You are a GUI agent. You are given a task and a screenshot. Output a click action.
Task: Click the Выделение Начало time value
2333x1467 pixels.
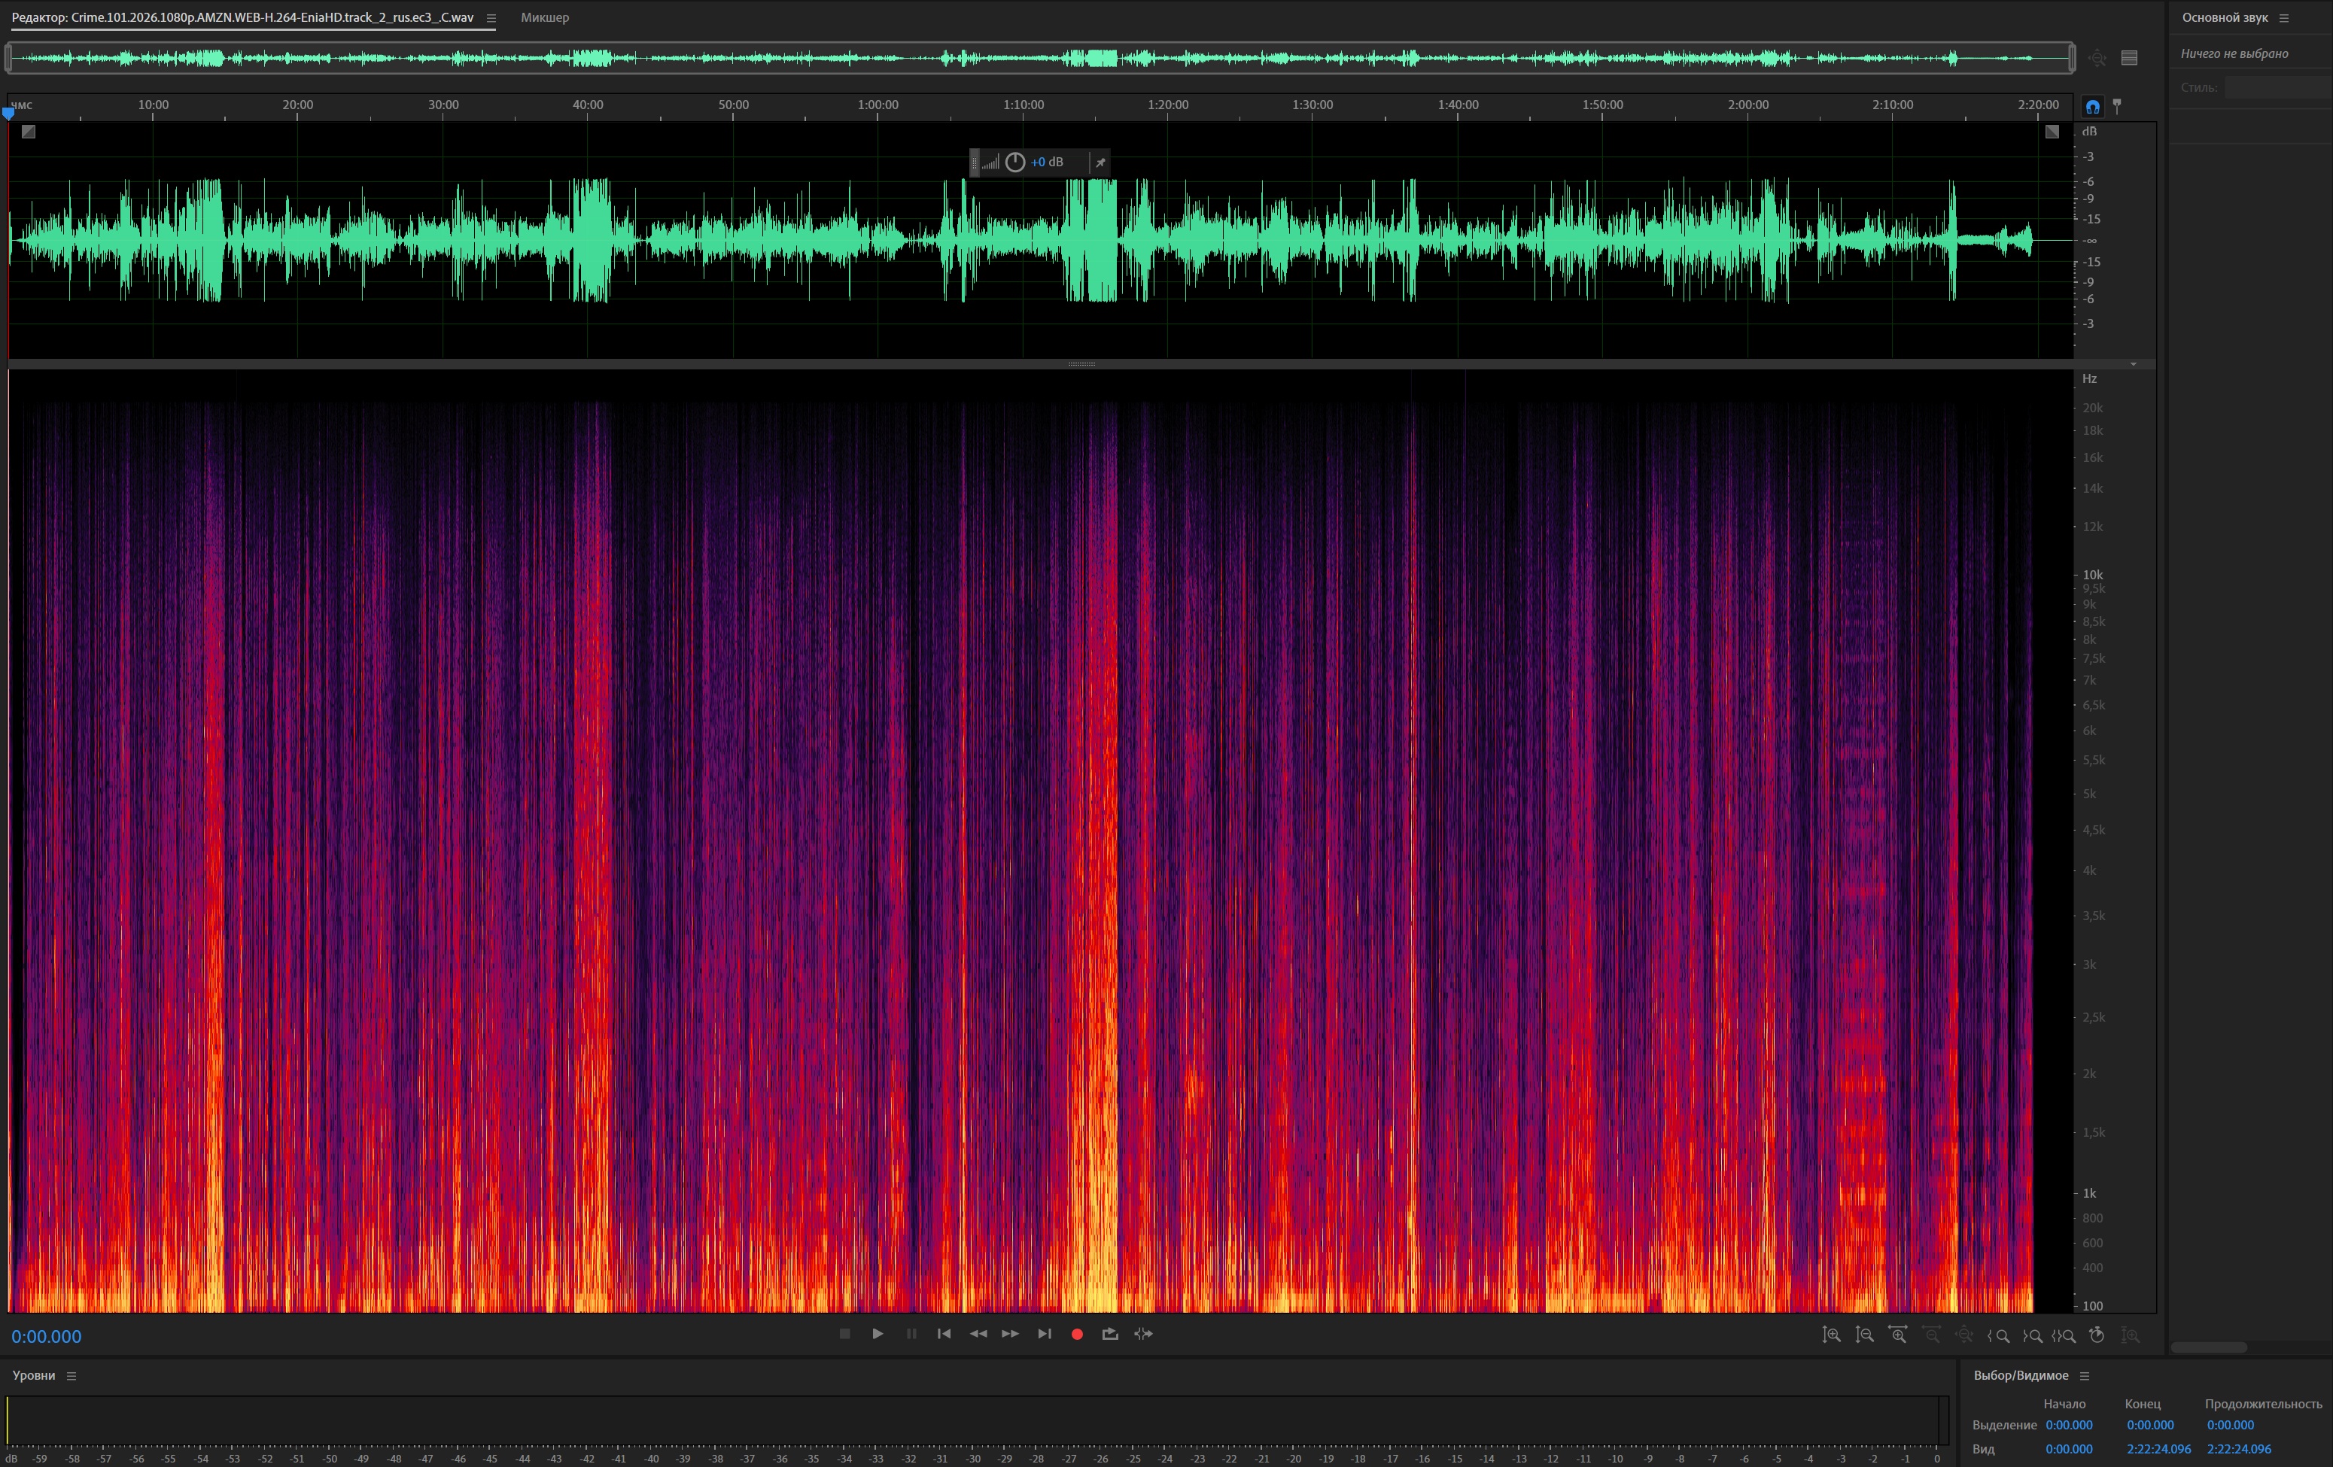tap(2069, 1426)
